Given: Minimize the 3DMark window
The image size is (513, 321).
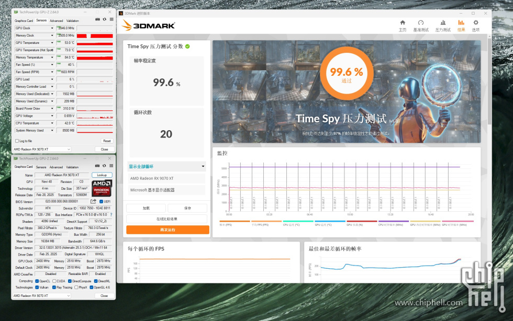Looking at the screenshot, I should pyautogui.click(x=461, y=14).
